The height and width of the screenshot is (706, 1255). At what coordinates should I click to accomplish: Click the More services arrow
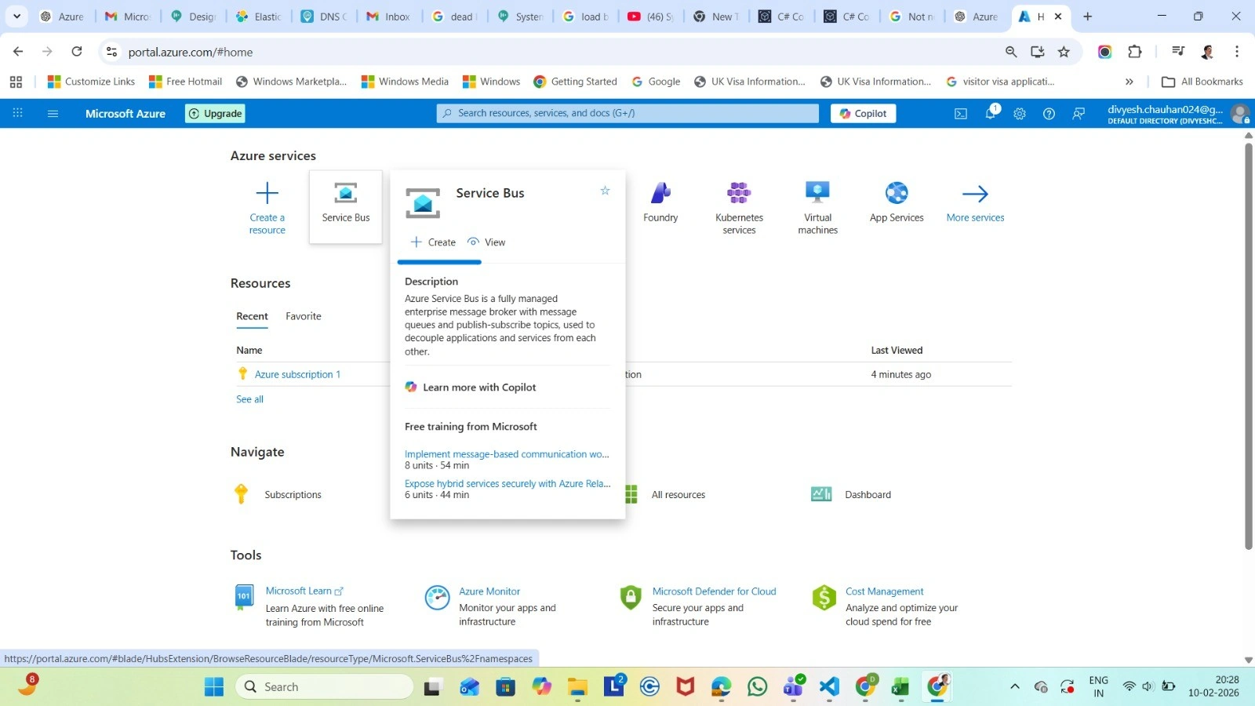click(x=975, y=193)
